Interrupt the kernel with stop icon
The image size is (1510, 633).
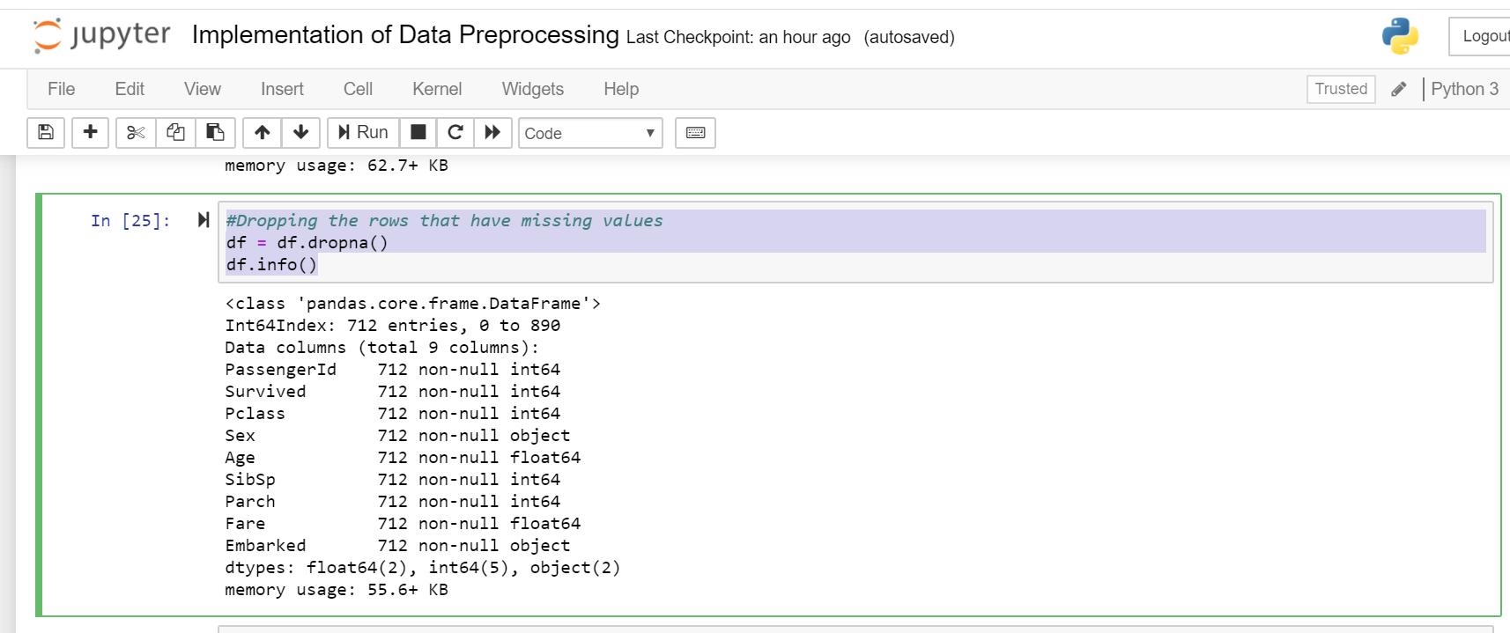(x=418, y=133)
